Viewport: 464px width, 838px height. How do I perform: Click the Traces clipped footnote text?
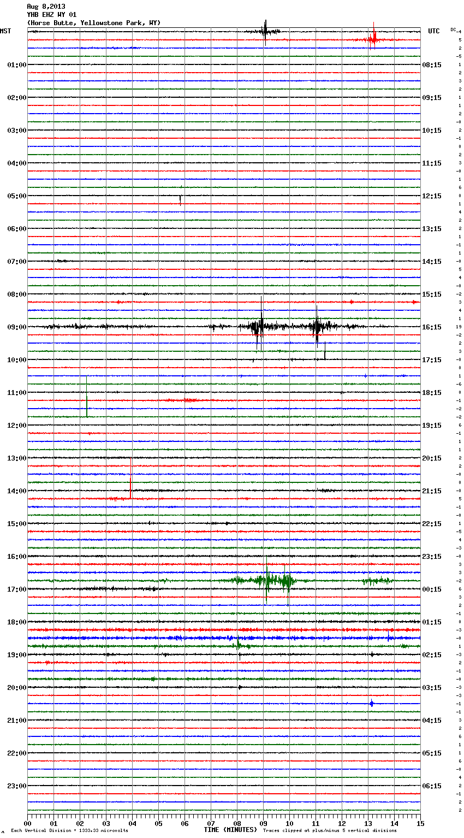[330, 831]
